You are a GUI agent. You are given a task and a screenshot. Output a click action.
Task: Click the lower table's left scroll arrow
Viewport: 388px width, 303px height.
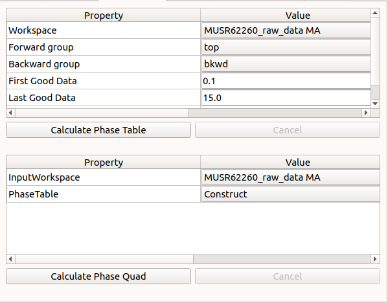[10, 259]
